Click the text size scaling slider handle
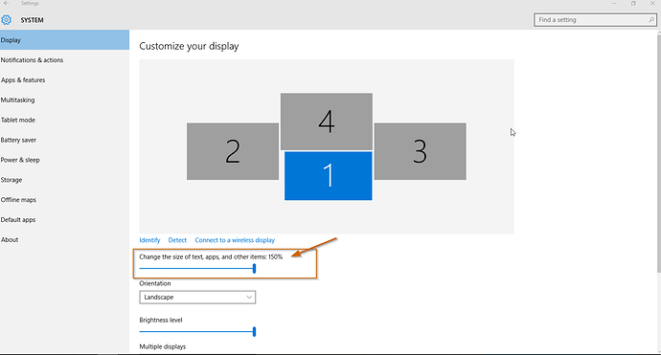The width and height of the screenshot is (661, 355). 254,269
